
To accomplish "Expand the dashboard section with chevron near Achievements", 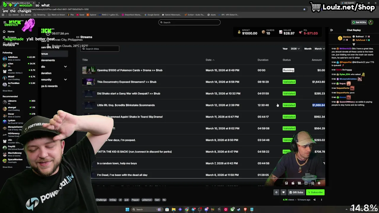I will [x=65, y=67].
